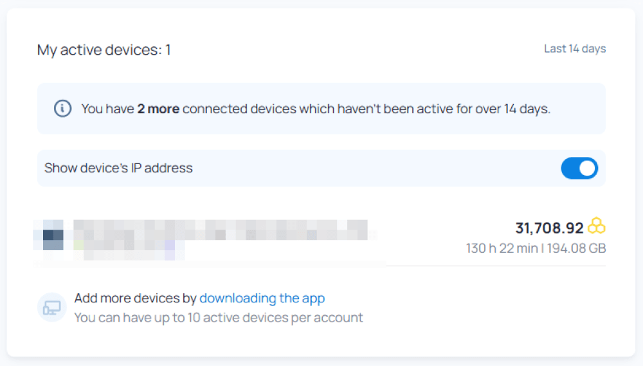Click the "194.08 GB" traffic amount

[575, 248]
